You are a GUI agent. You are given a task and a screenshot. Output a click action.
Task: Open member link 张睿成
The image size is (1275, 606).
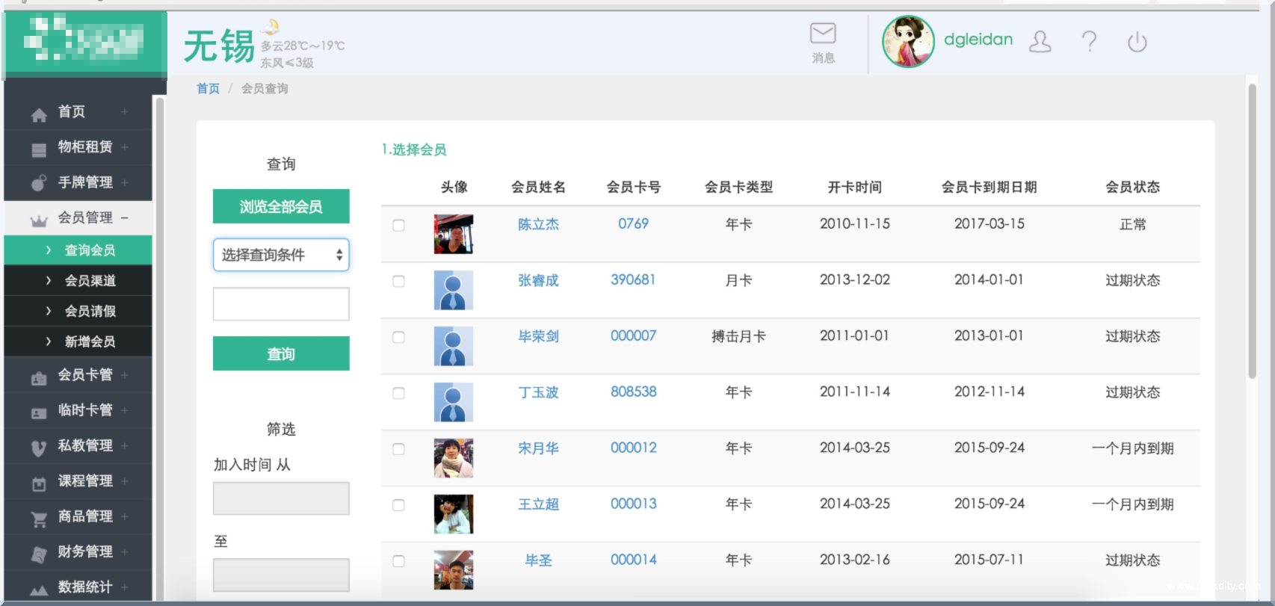[x=538, y=280]
